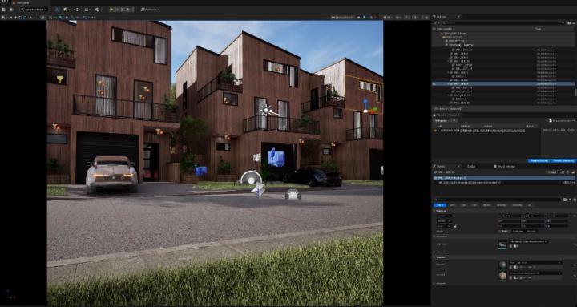The image size is (577, 307).
Task: Open the Platforms dropdown
Action: [x=150, y=10]
